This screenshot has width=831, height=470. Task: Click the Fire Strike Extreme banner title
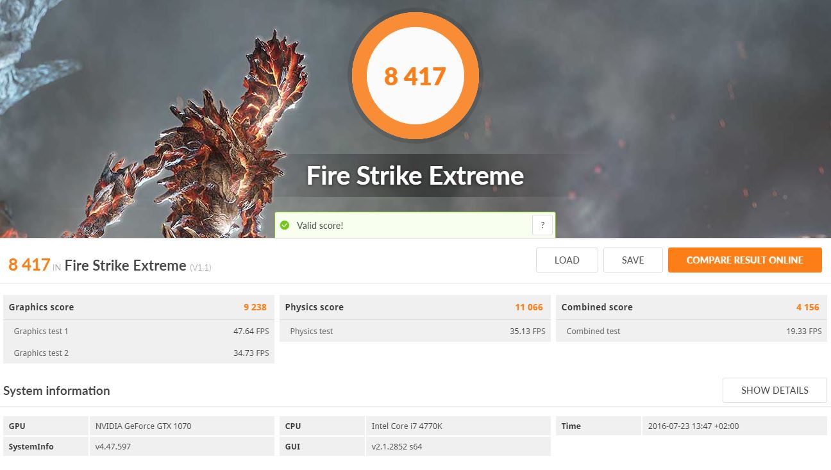tap(415, 176)
